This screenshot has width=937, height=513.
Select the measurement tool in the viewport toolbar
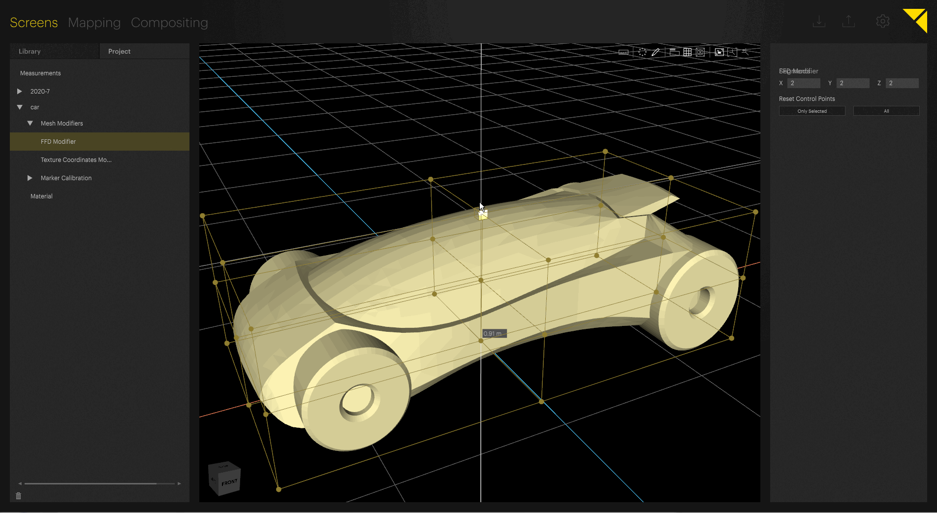(x=624, y=52)
